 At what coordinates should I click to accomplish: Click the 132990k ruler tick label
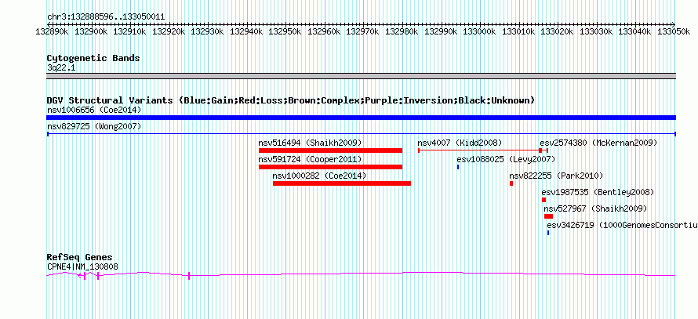click(441, 31)
